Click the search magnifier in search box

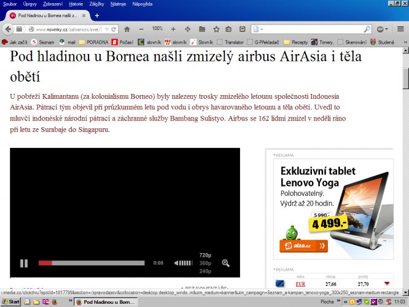tap(367, 29)
